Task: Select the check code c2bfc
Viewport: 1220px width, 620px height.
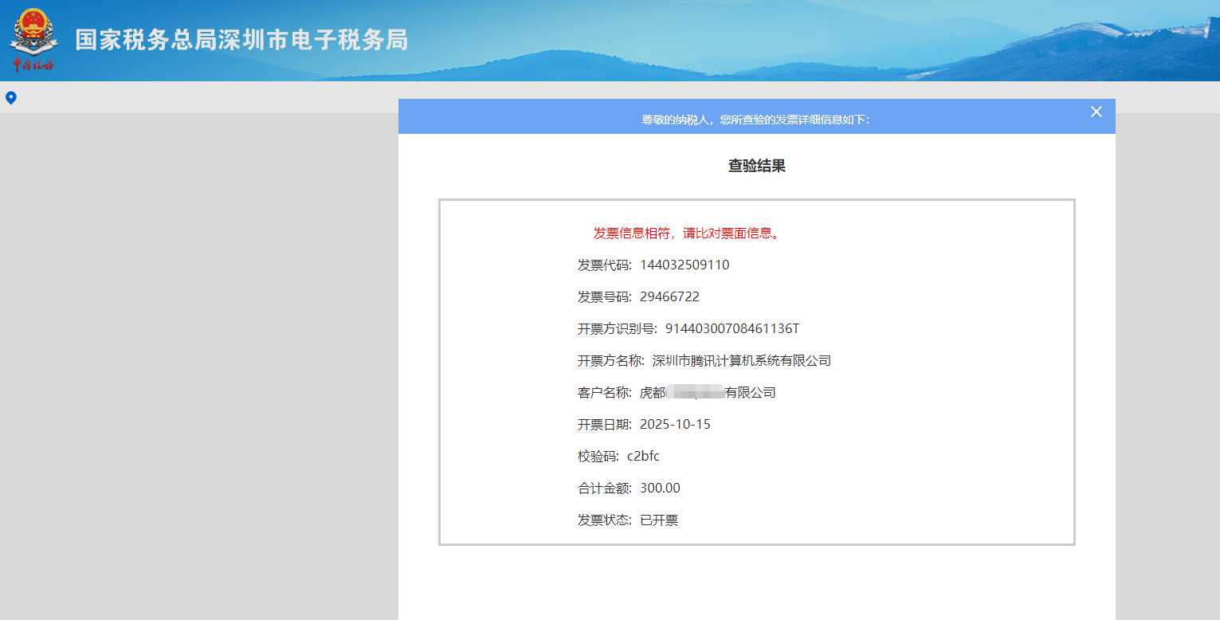Action: (643, 457)
